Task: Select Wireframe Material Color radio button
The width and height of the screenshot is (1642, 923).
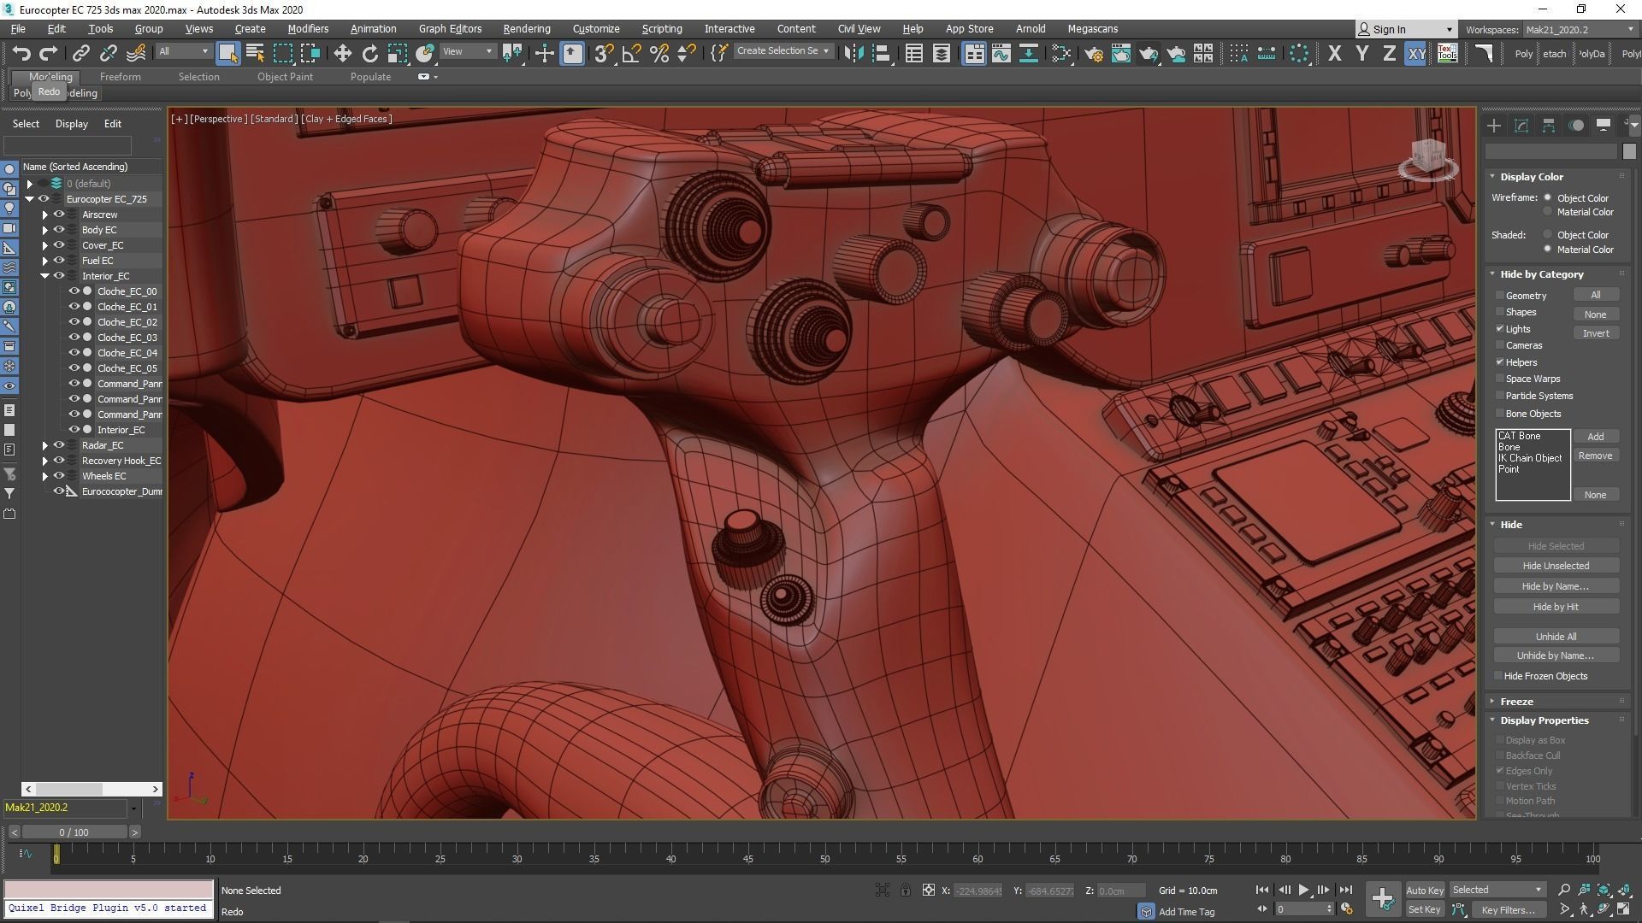Action: point(1547,212)
